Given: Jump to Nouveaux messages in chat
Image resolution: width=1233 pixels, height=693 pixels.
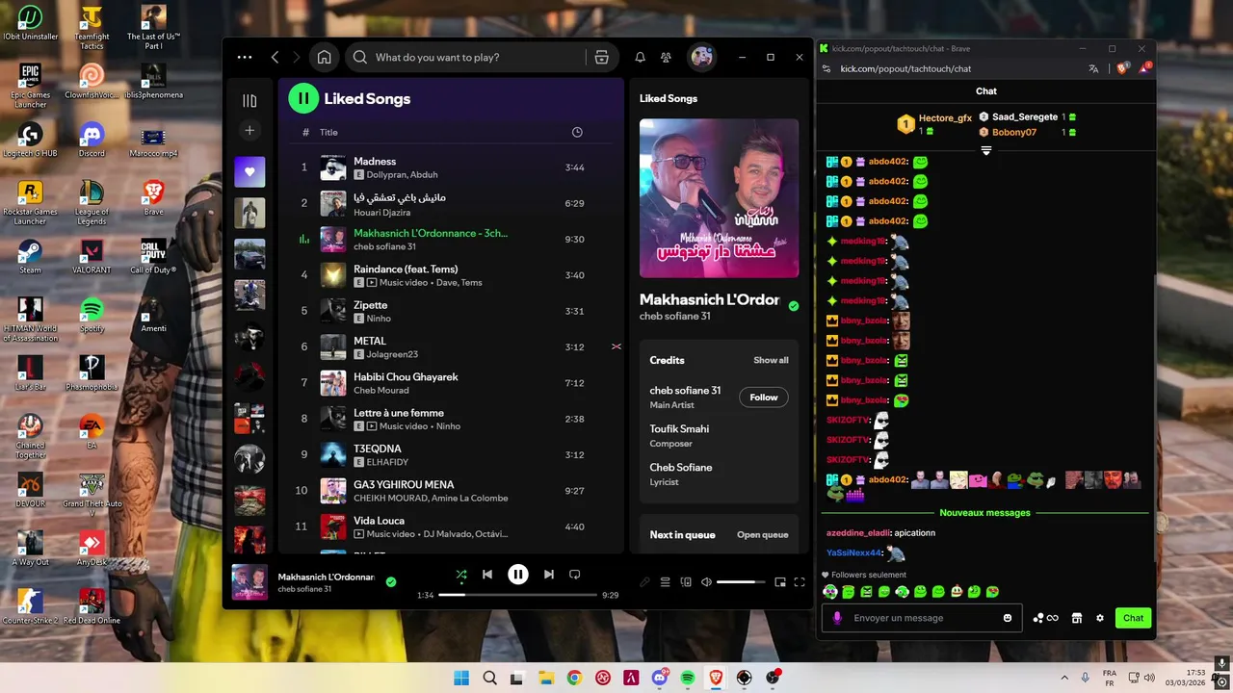Looking at the screenshot, I should pyautogui.click(x=984, y=513).
